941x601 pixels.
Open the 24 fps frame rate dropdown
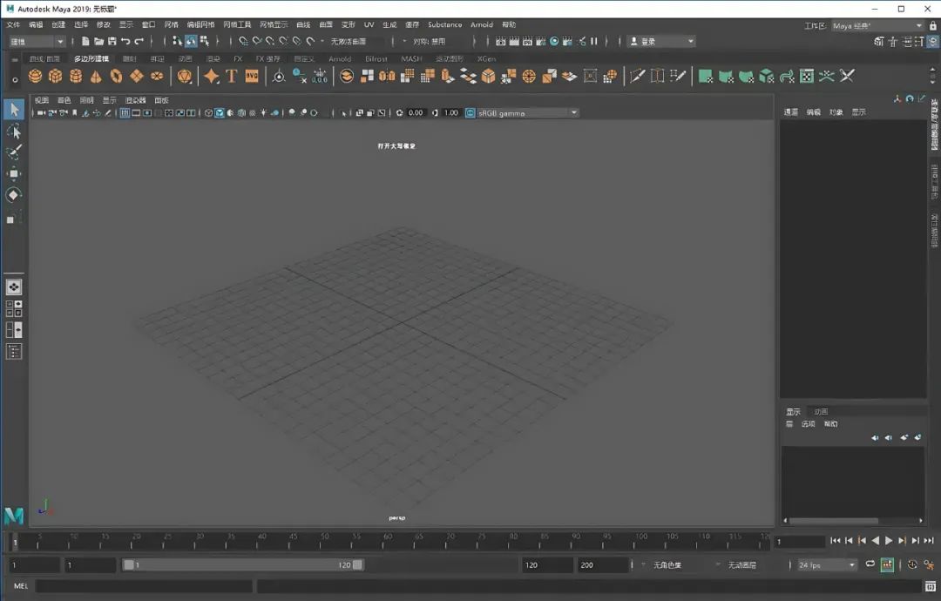[x=827, y=565]
